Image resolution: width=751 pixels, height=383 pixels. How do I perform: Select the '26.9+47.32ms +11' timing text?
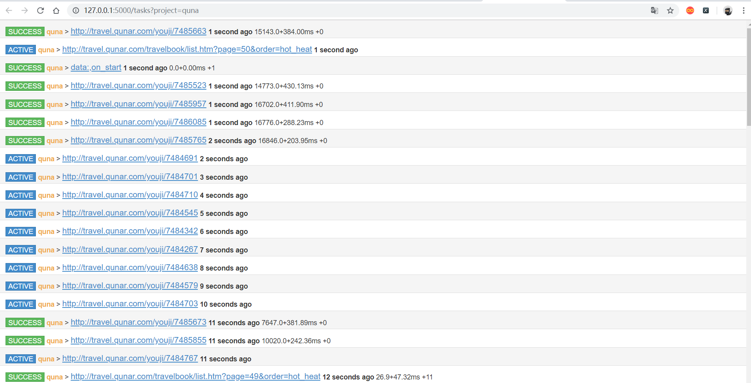click(x=404, y=377)
